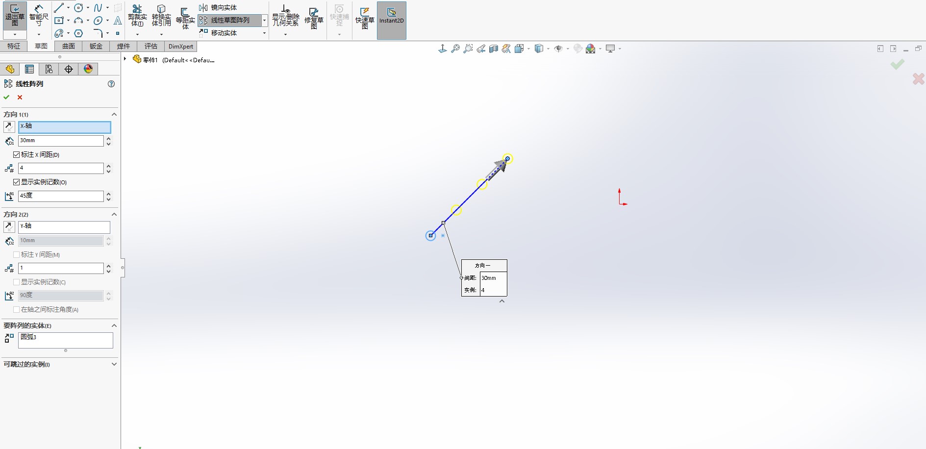The width and height of the screenshot is (926, 449).
Task: Click the Move Entities (移动实体) tool
Action: click(218, 33)
